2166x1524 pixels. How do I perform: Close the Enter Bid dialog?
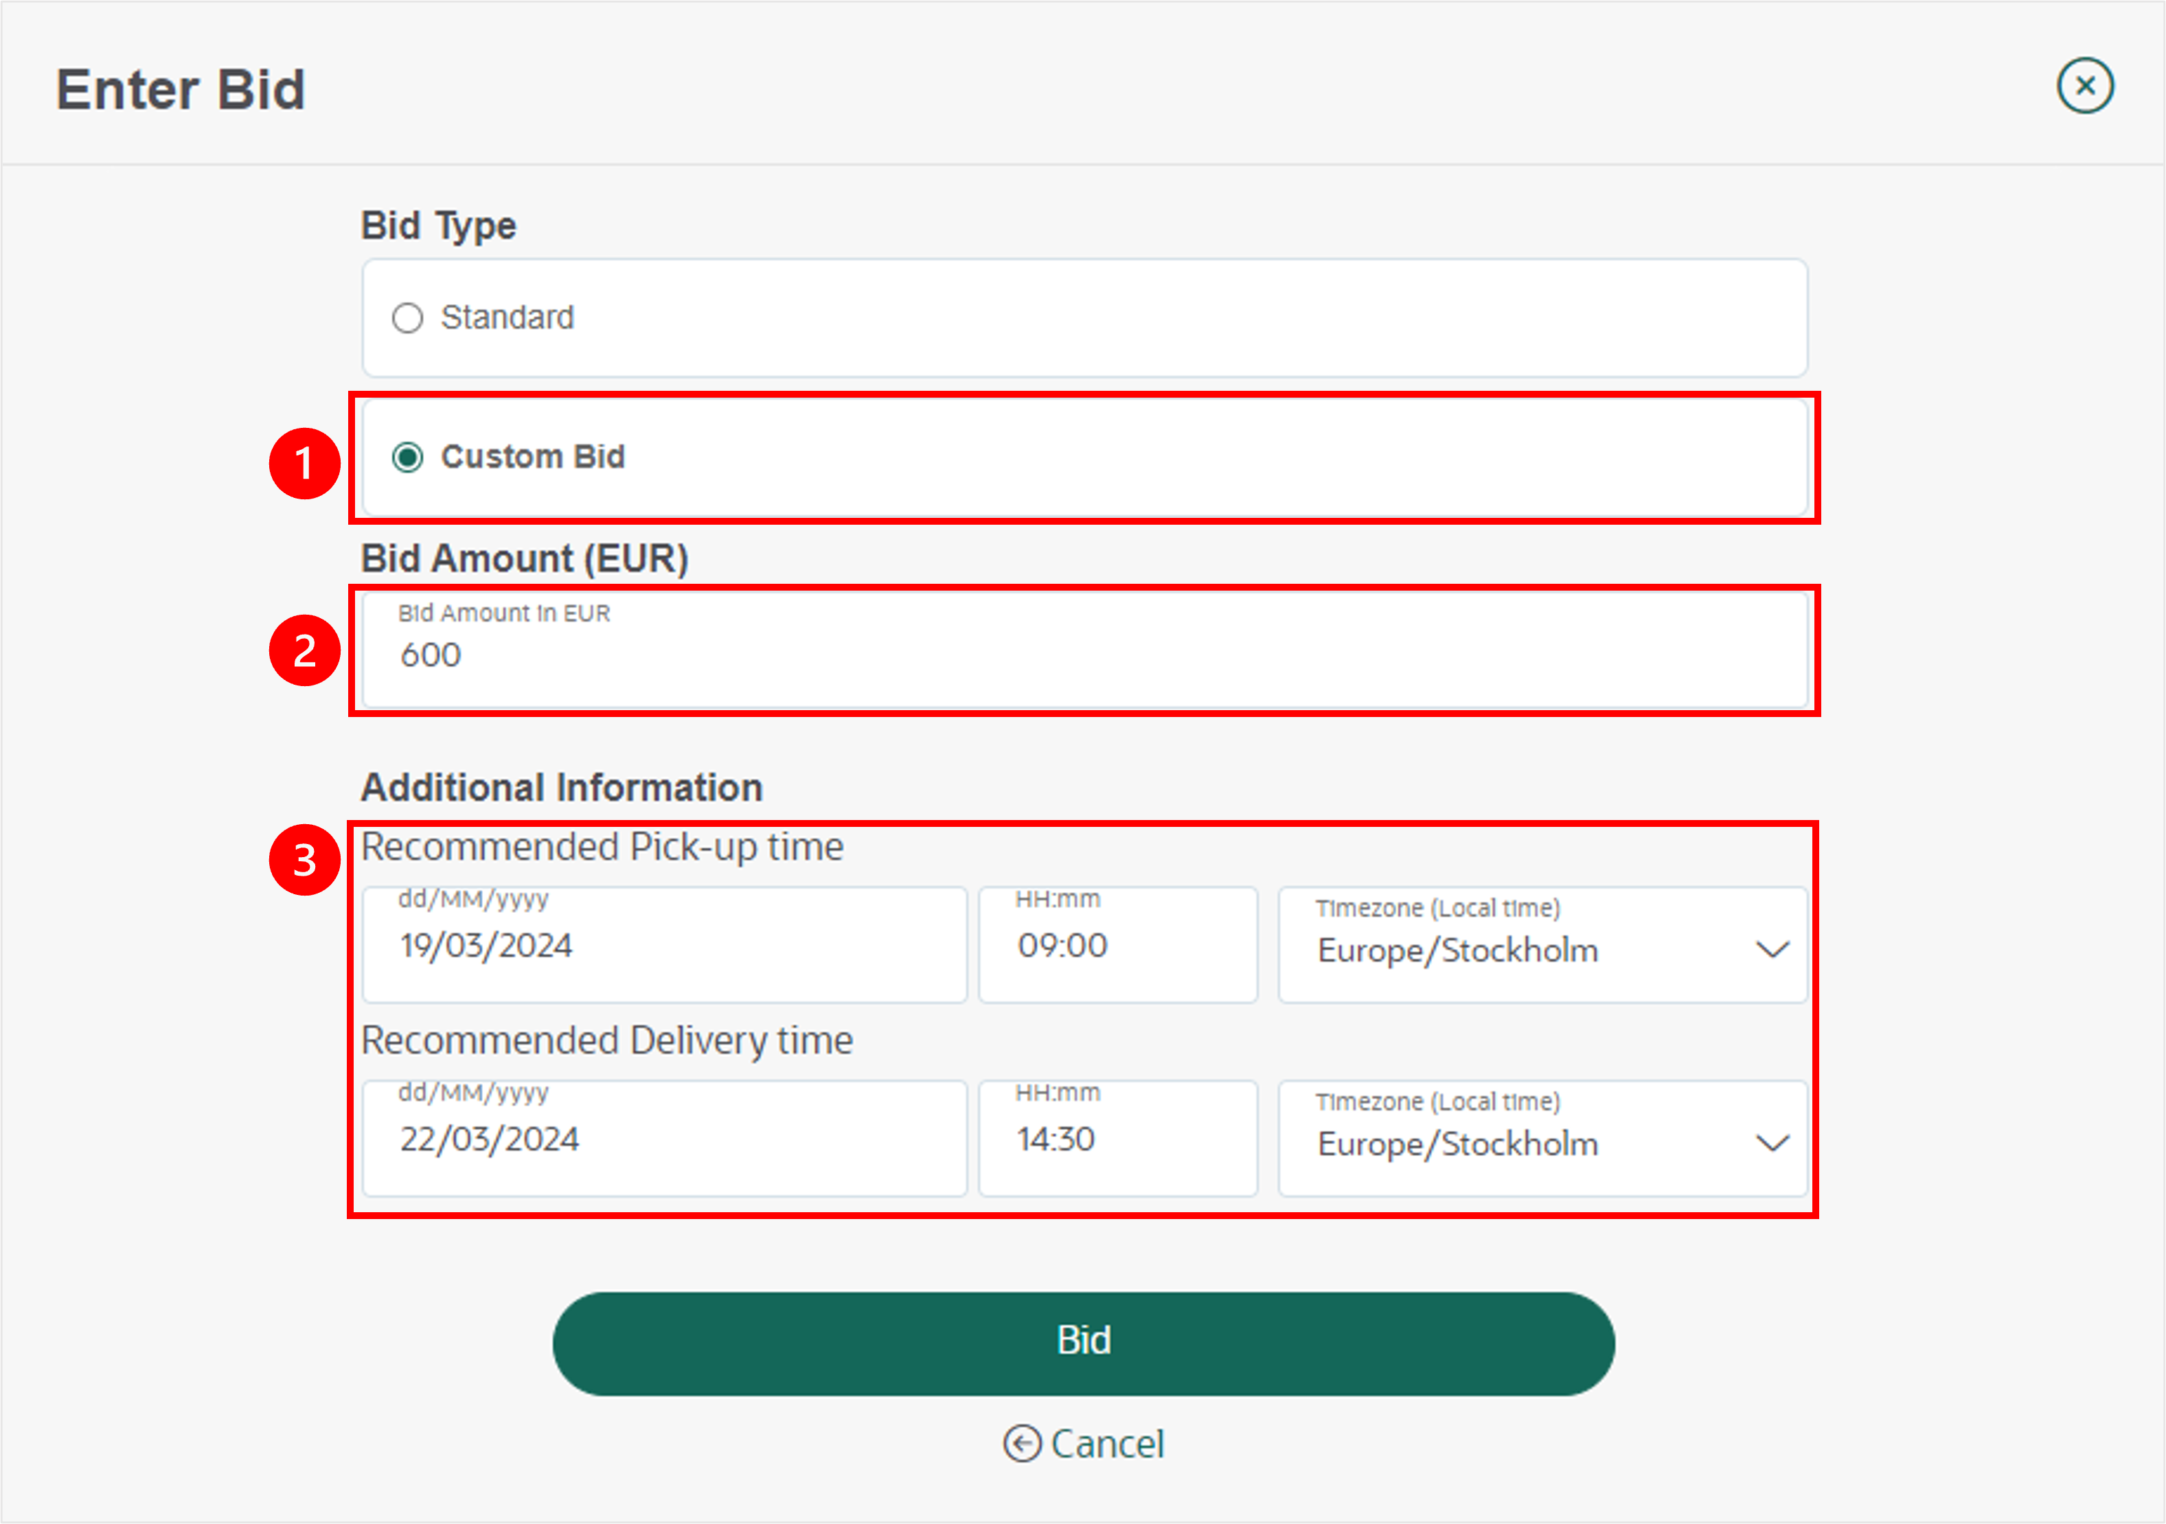[x=2085, y=86]
